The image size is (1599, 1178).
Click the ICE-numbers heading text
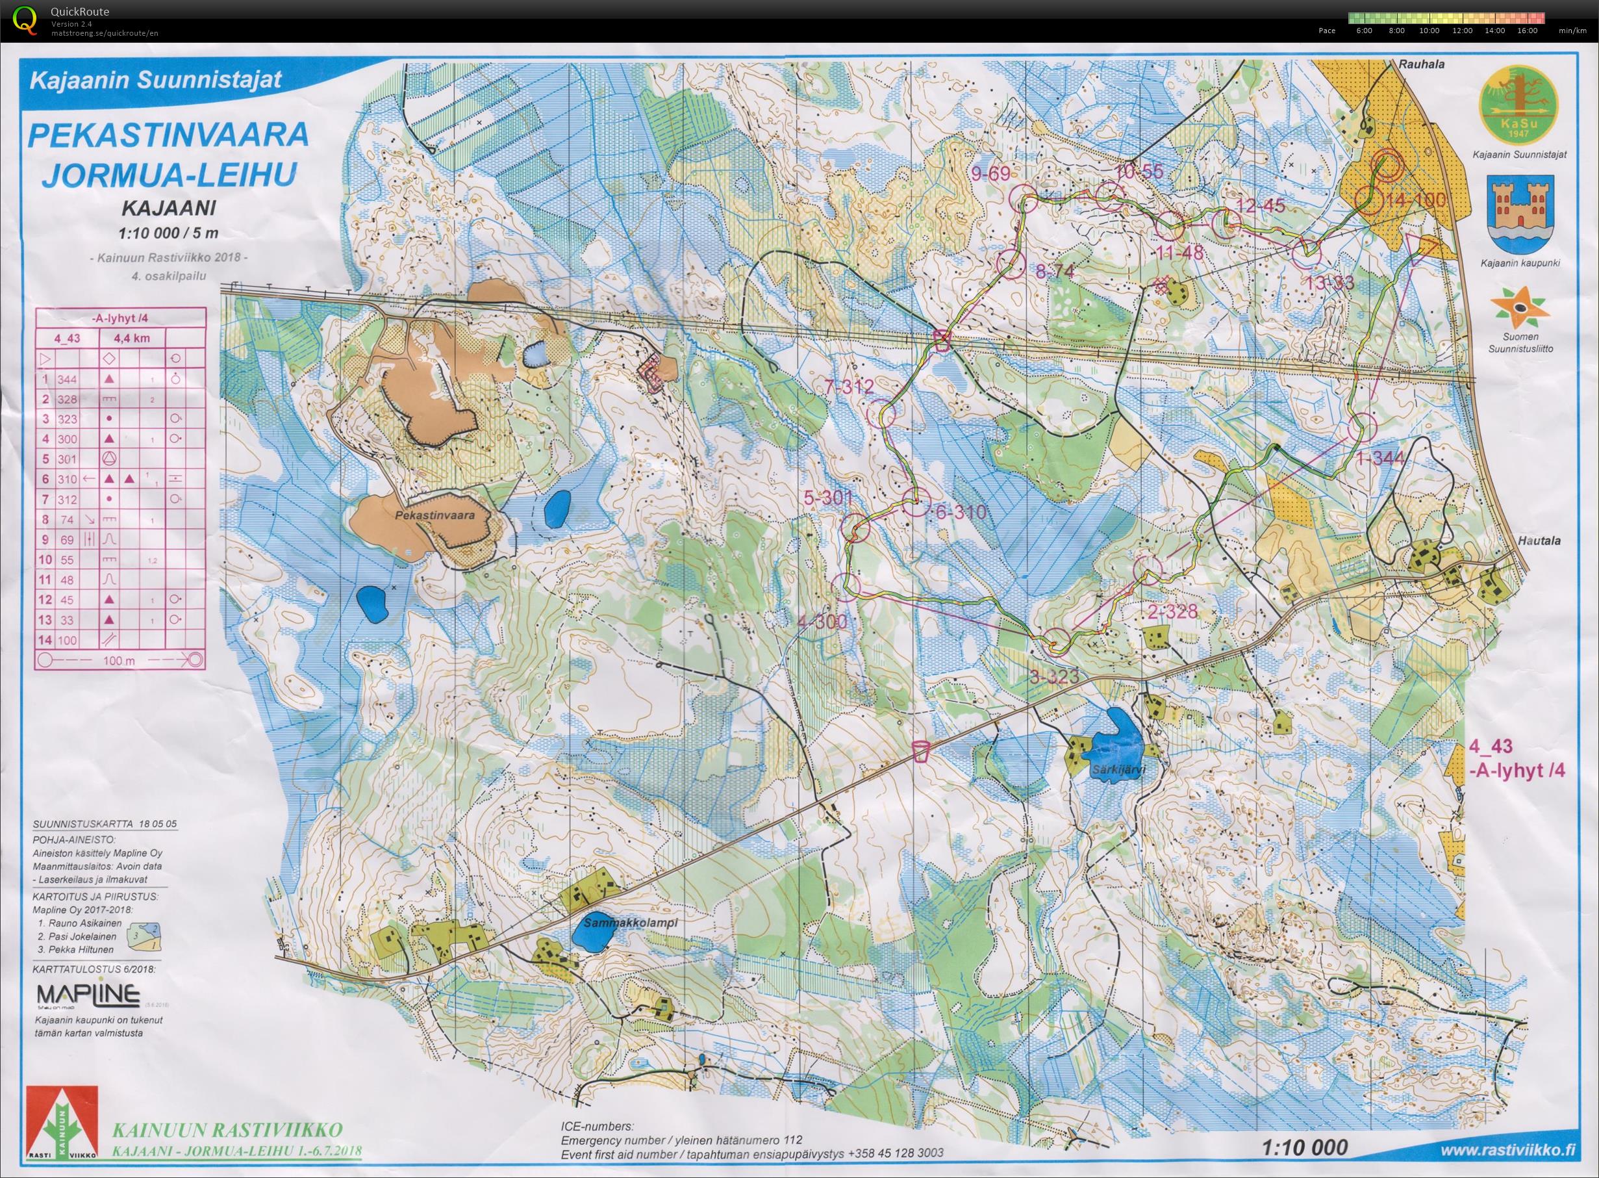point(596,1127)
